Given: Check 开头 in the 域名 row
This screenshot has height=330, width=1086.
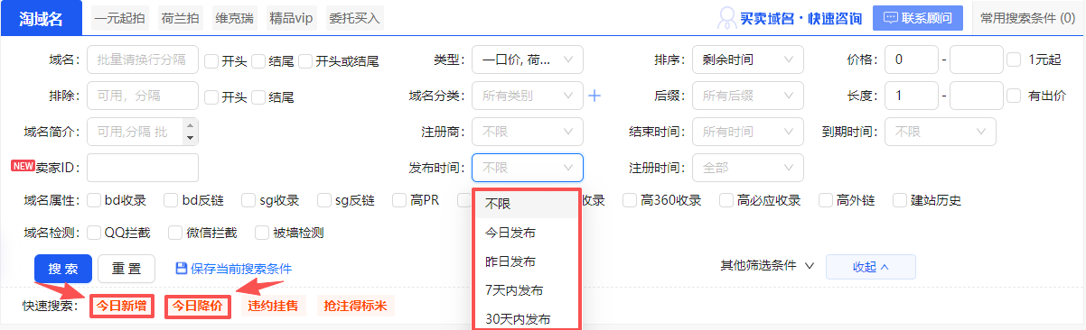Looking at the screenshot, I should click(x=211, y=61).
